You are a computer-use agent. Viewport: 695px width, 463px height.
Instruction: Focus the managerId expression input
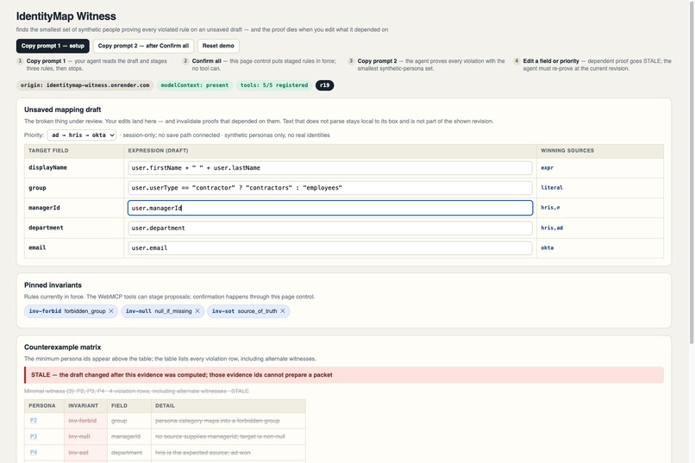330,208
